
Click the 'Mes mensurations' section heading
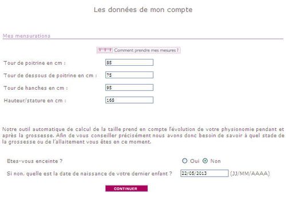click(x=26, y=36)
